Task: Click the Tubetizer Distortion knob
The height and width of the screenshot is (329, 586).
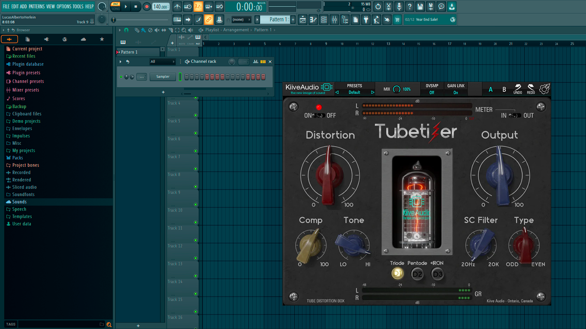Action: 330,175
